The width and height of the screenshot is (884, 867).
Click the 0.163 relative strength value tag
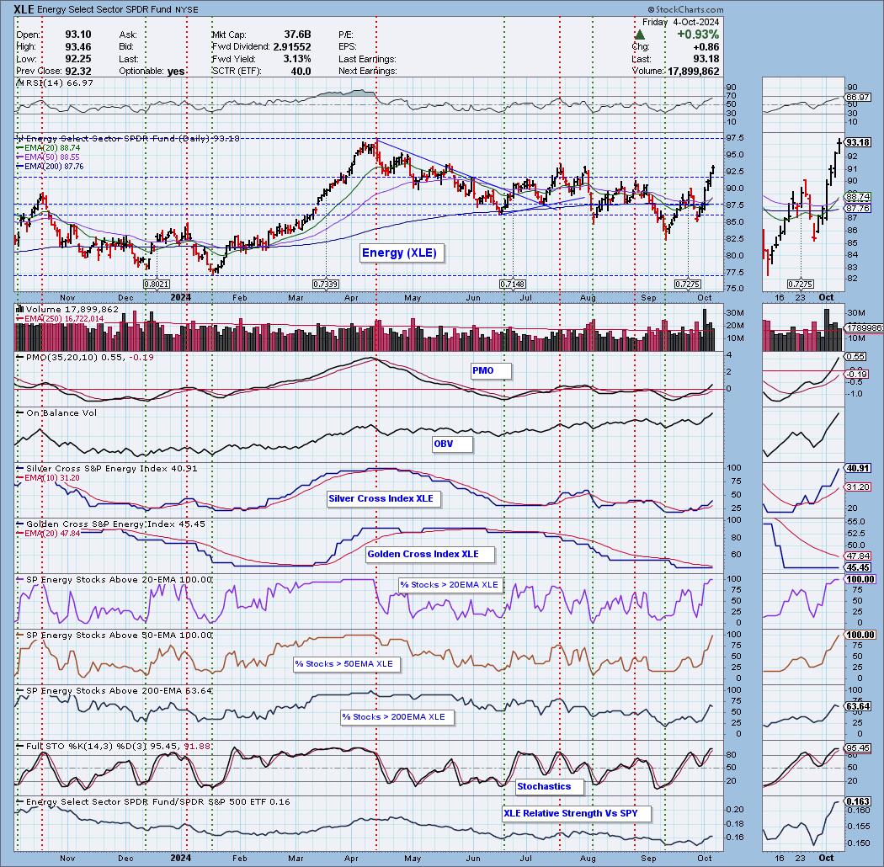click(x=858, y=801)
